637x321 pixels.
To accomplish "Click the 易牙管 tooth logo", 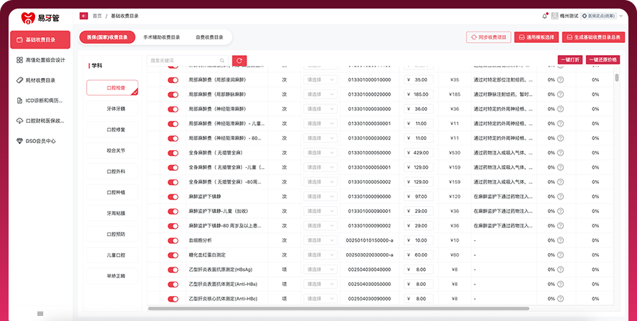I will [x=28, y=18].
